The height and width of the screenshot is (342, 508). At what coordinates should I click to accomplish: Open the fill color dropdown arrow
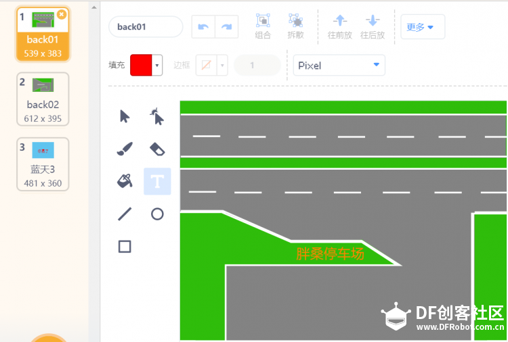[x=157, y=66]
